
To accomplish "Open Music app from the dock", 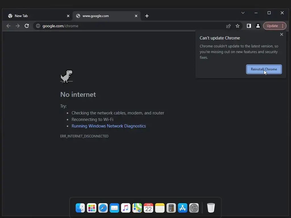I will click(126, 208).
